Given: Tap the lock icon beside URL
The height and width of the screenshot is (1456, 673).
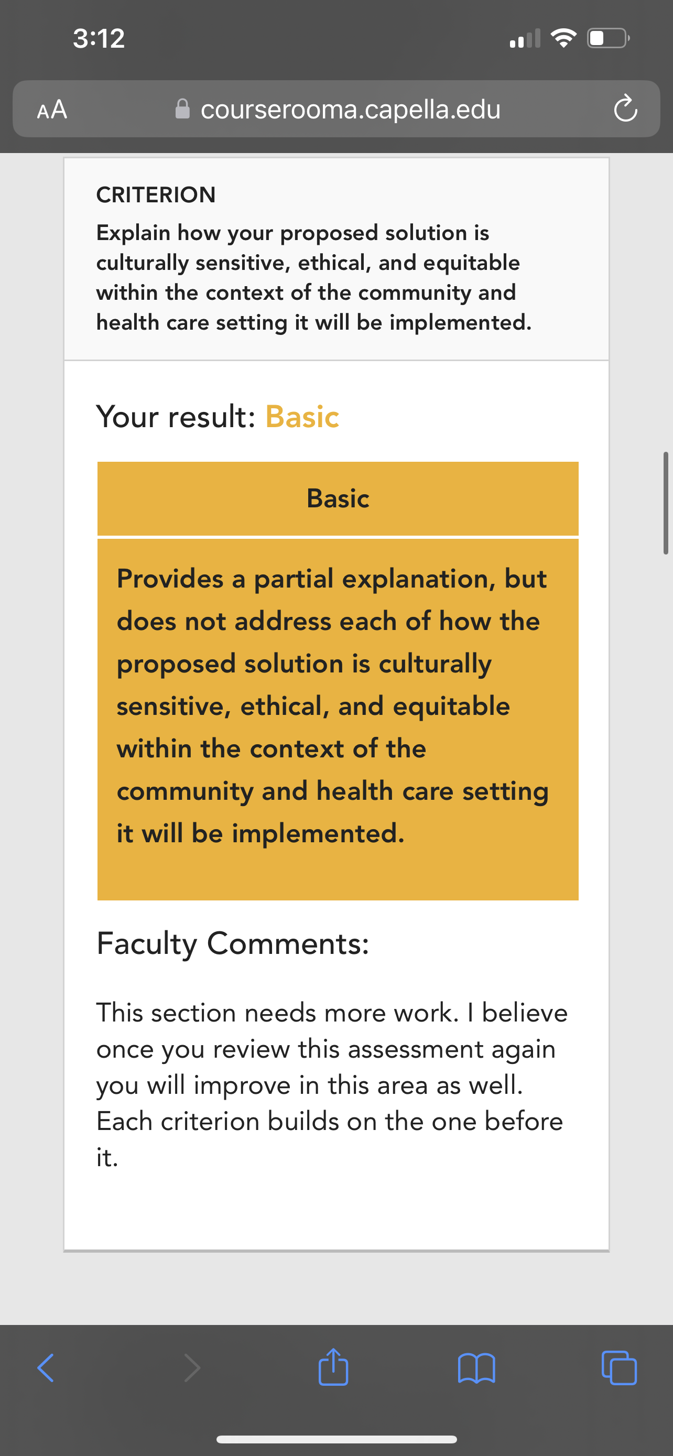Looking at the screenshot, I should click(x=182, y=108).
